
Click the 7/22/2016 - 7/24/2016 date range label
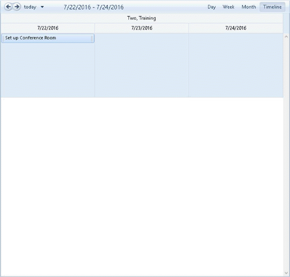pos(94,7)
